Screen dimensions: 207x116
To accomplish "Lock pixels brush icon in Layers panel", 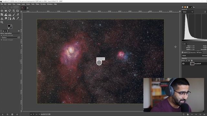I will coord(186,61).
